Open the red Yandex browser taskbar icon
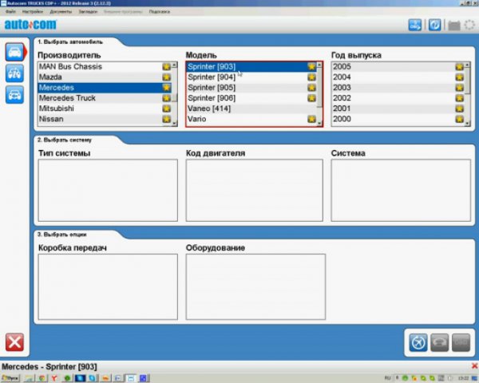The width and height of the screenshot is (479, 383). (54, 378)
